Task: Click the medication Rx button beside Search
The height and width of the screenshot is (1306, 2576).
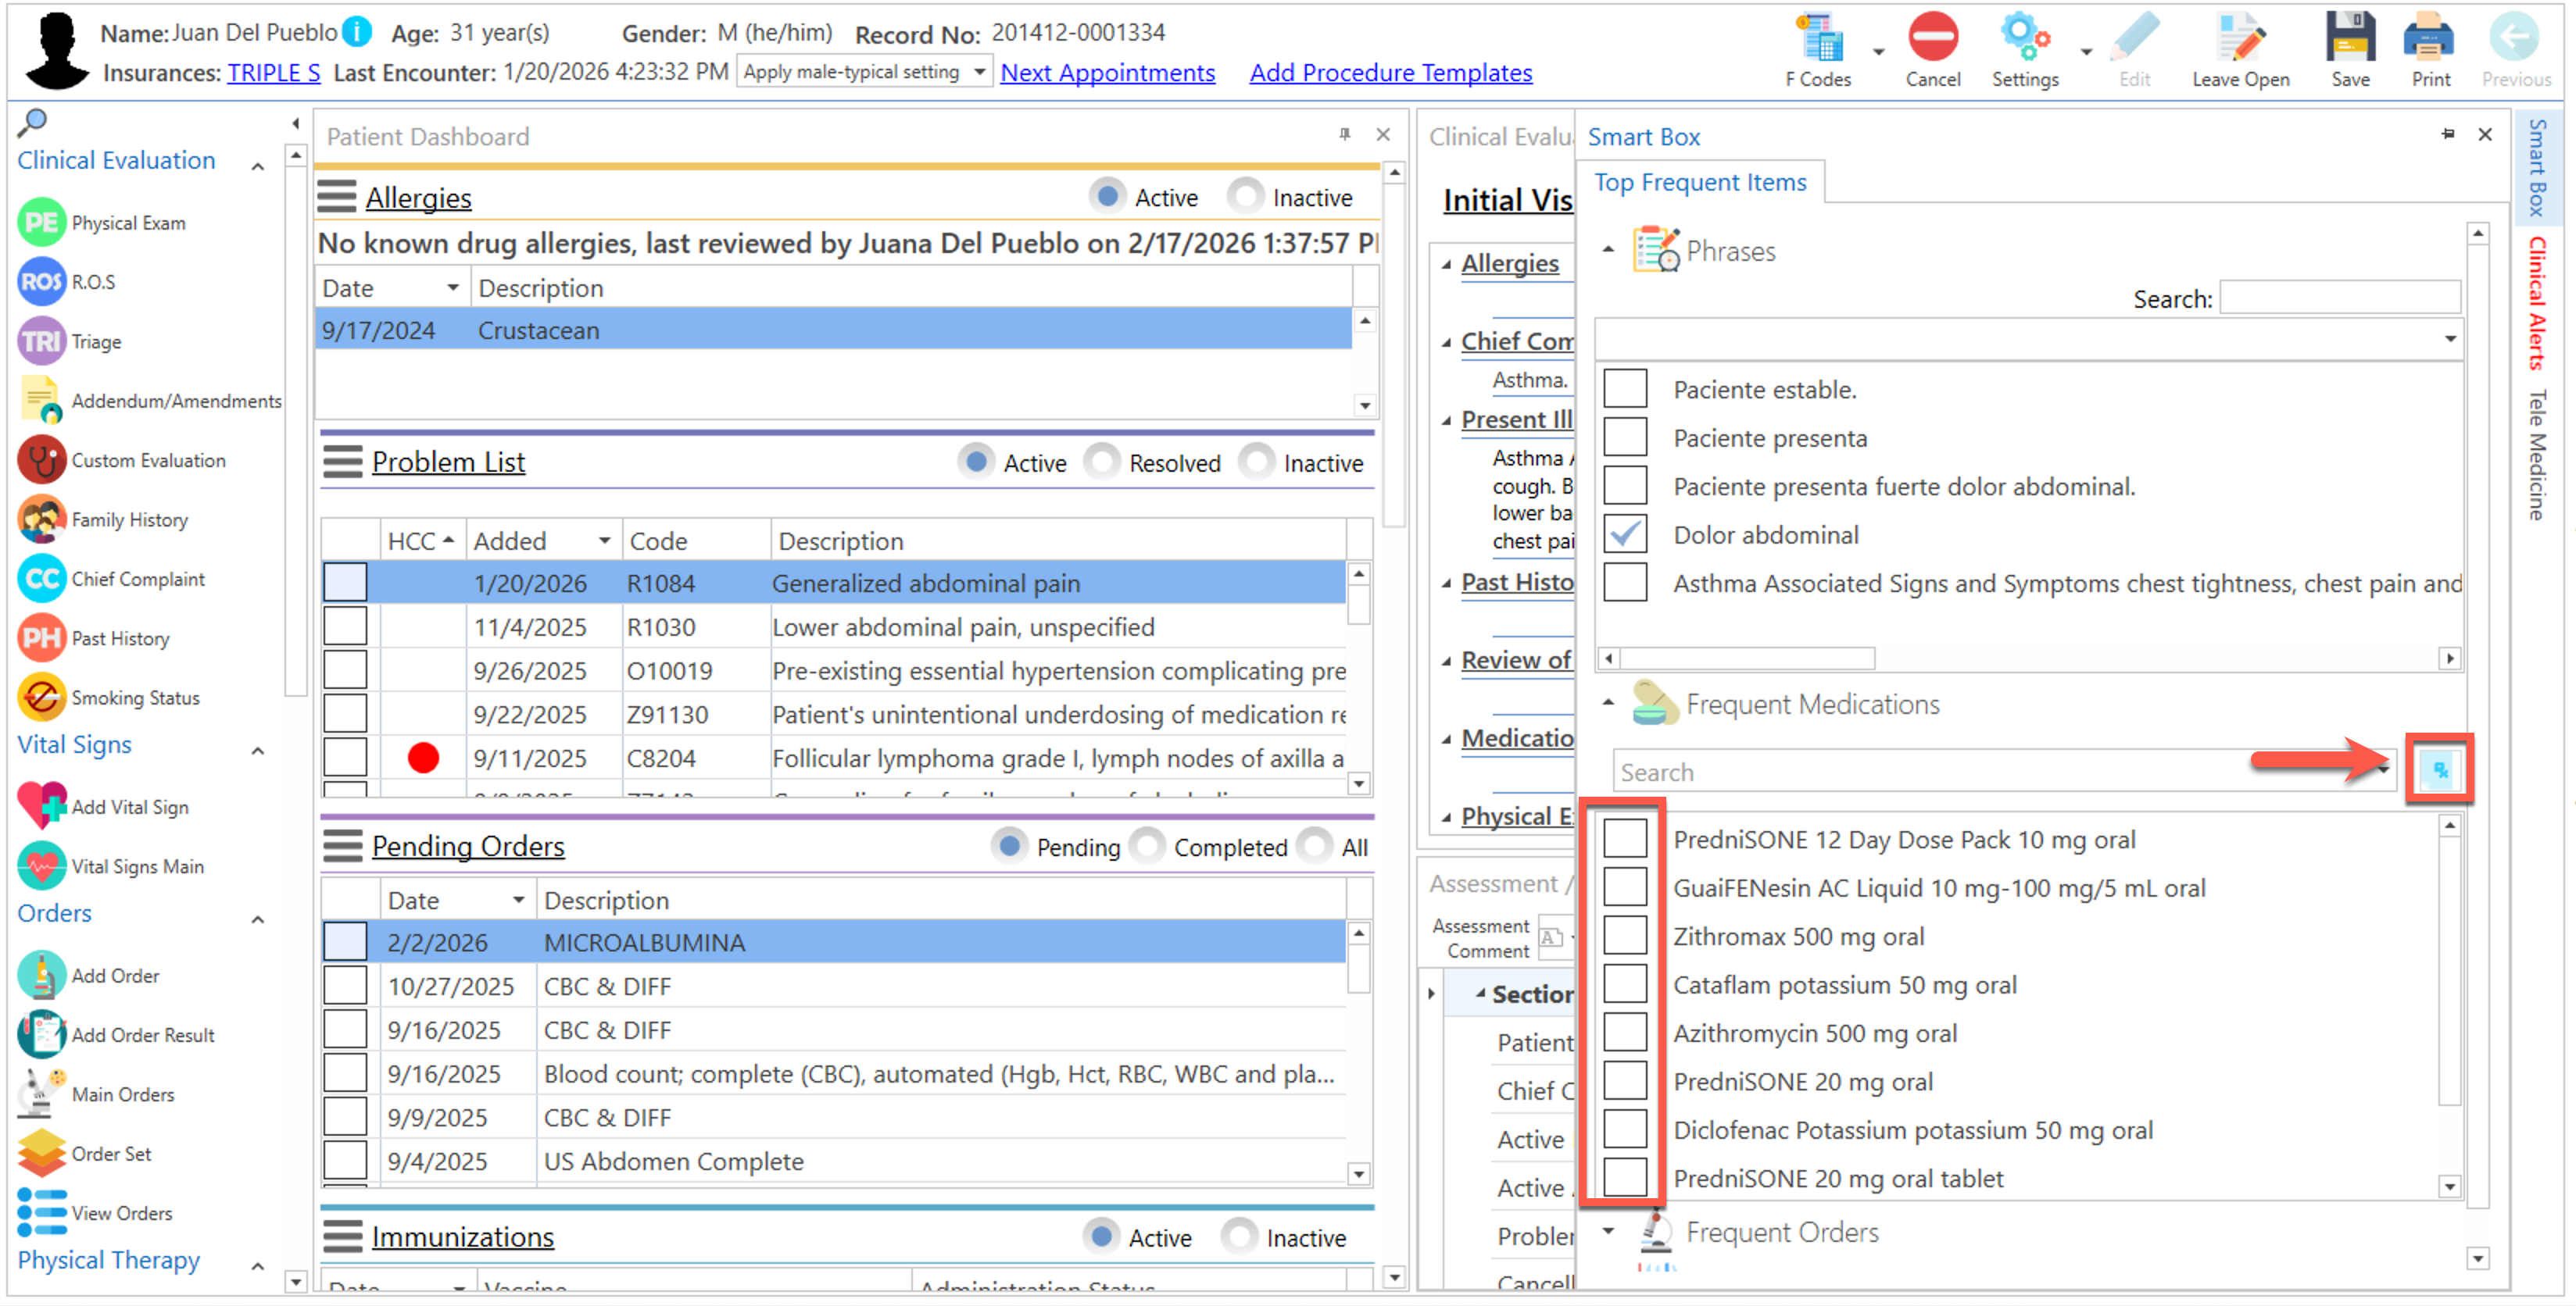Action: [x=2439, y=769]
